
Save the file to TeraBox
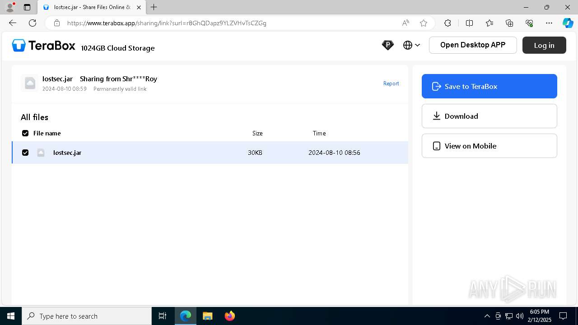click(x=489, y=86)
